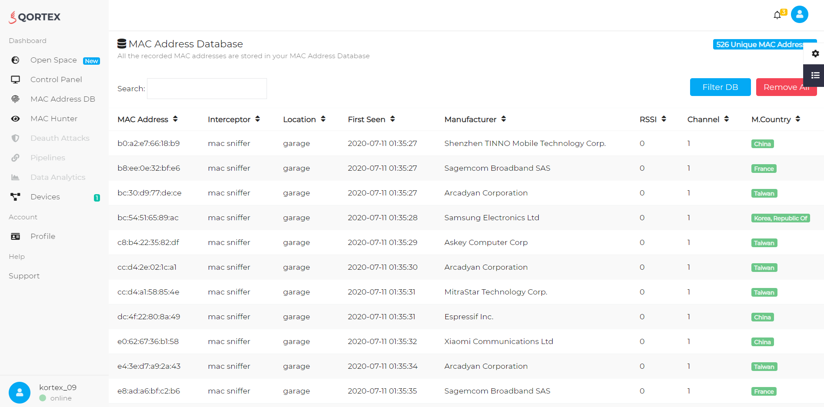Open the notifications bell icon

click(x=777, y=15)
